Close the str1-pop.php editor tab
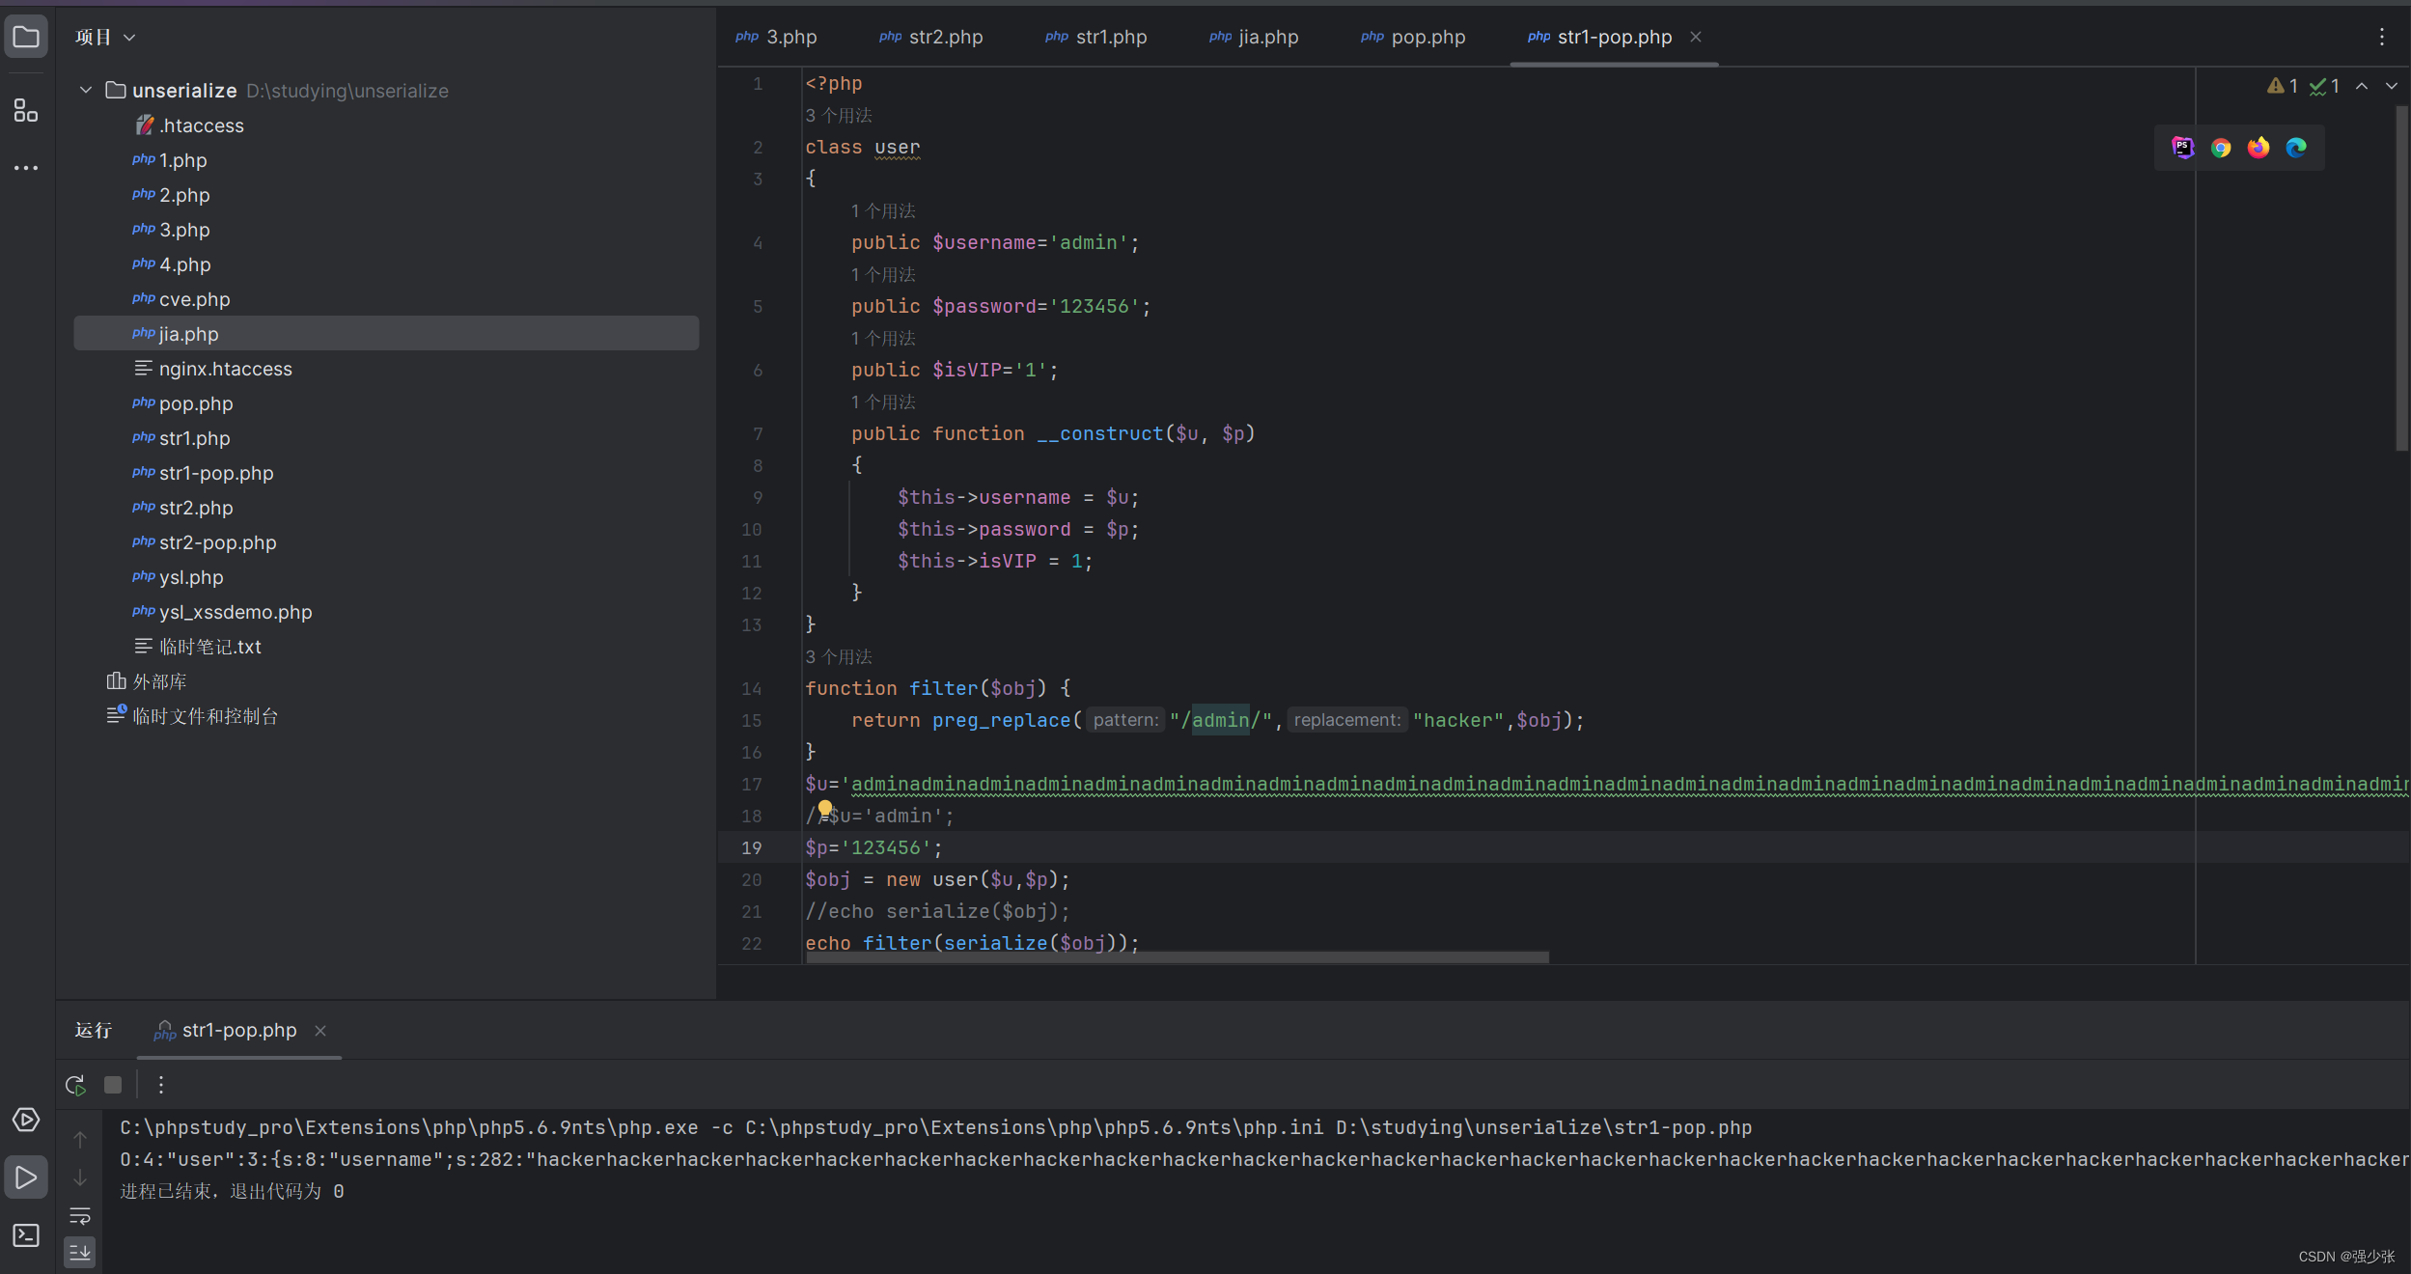Image resolution: width=2411 pixels, height=1274 pixels. pos(1696,37)
